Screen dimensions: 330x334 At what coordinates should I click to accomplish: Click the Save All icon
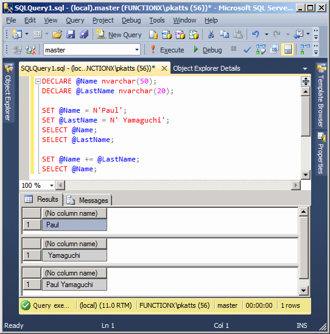pyautogui.click(x=84, y=34)
